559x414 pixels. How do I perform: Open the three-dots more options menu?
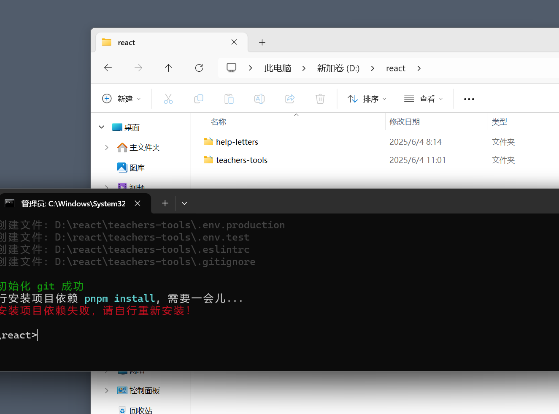(x=469, y=99)
